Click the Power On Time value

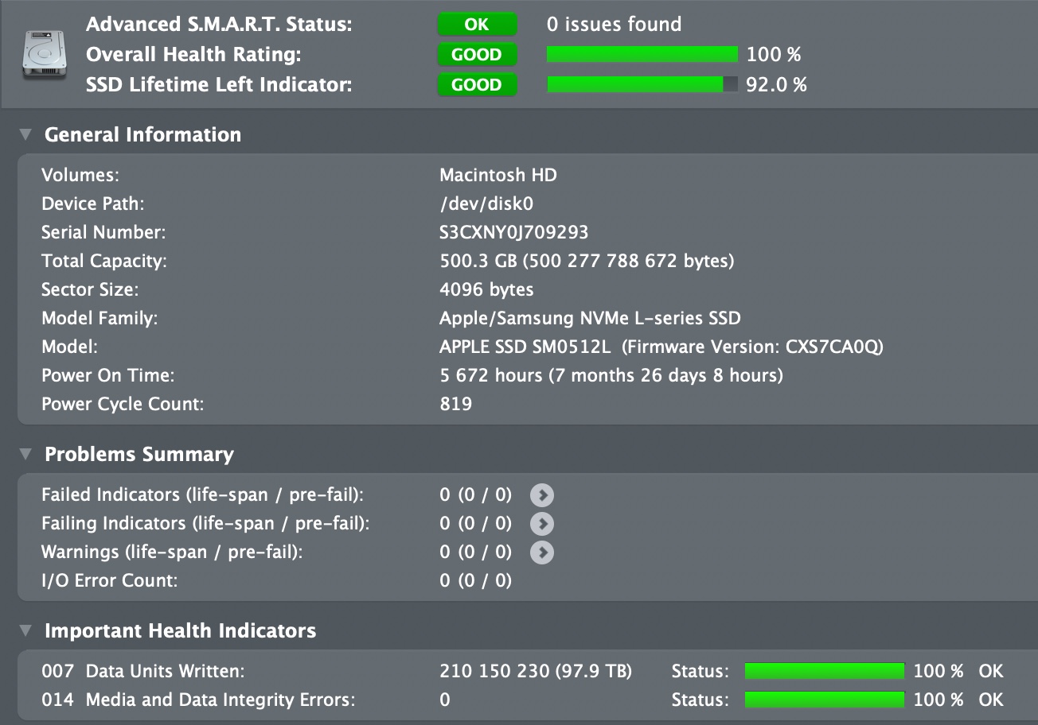[611, 375]
